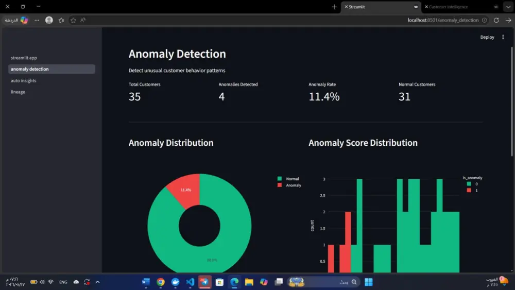The height and width of the screenshot is (290, 515).
Task: Open Wi-Fi network settings icon
Action: 50,282
